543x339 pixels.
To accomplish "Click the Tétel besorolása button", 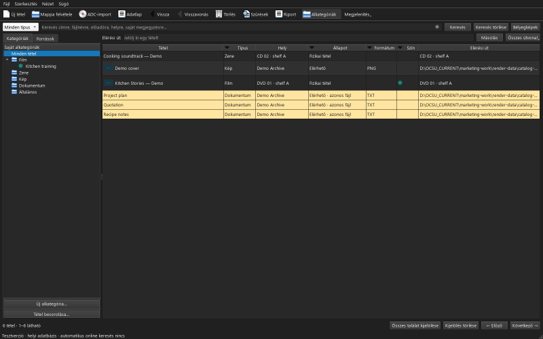I will click(x=52, y=315).
